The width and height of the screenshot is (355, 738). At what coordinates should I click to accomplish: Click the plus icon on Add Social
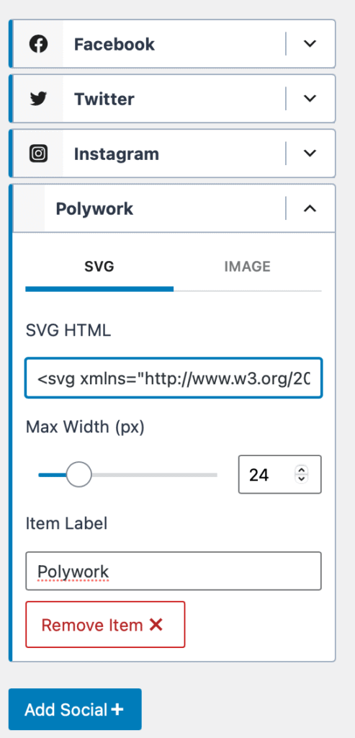(117, 709)
